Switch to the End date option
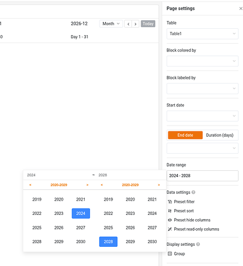243x266 pixels. point(185,135)
